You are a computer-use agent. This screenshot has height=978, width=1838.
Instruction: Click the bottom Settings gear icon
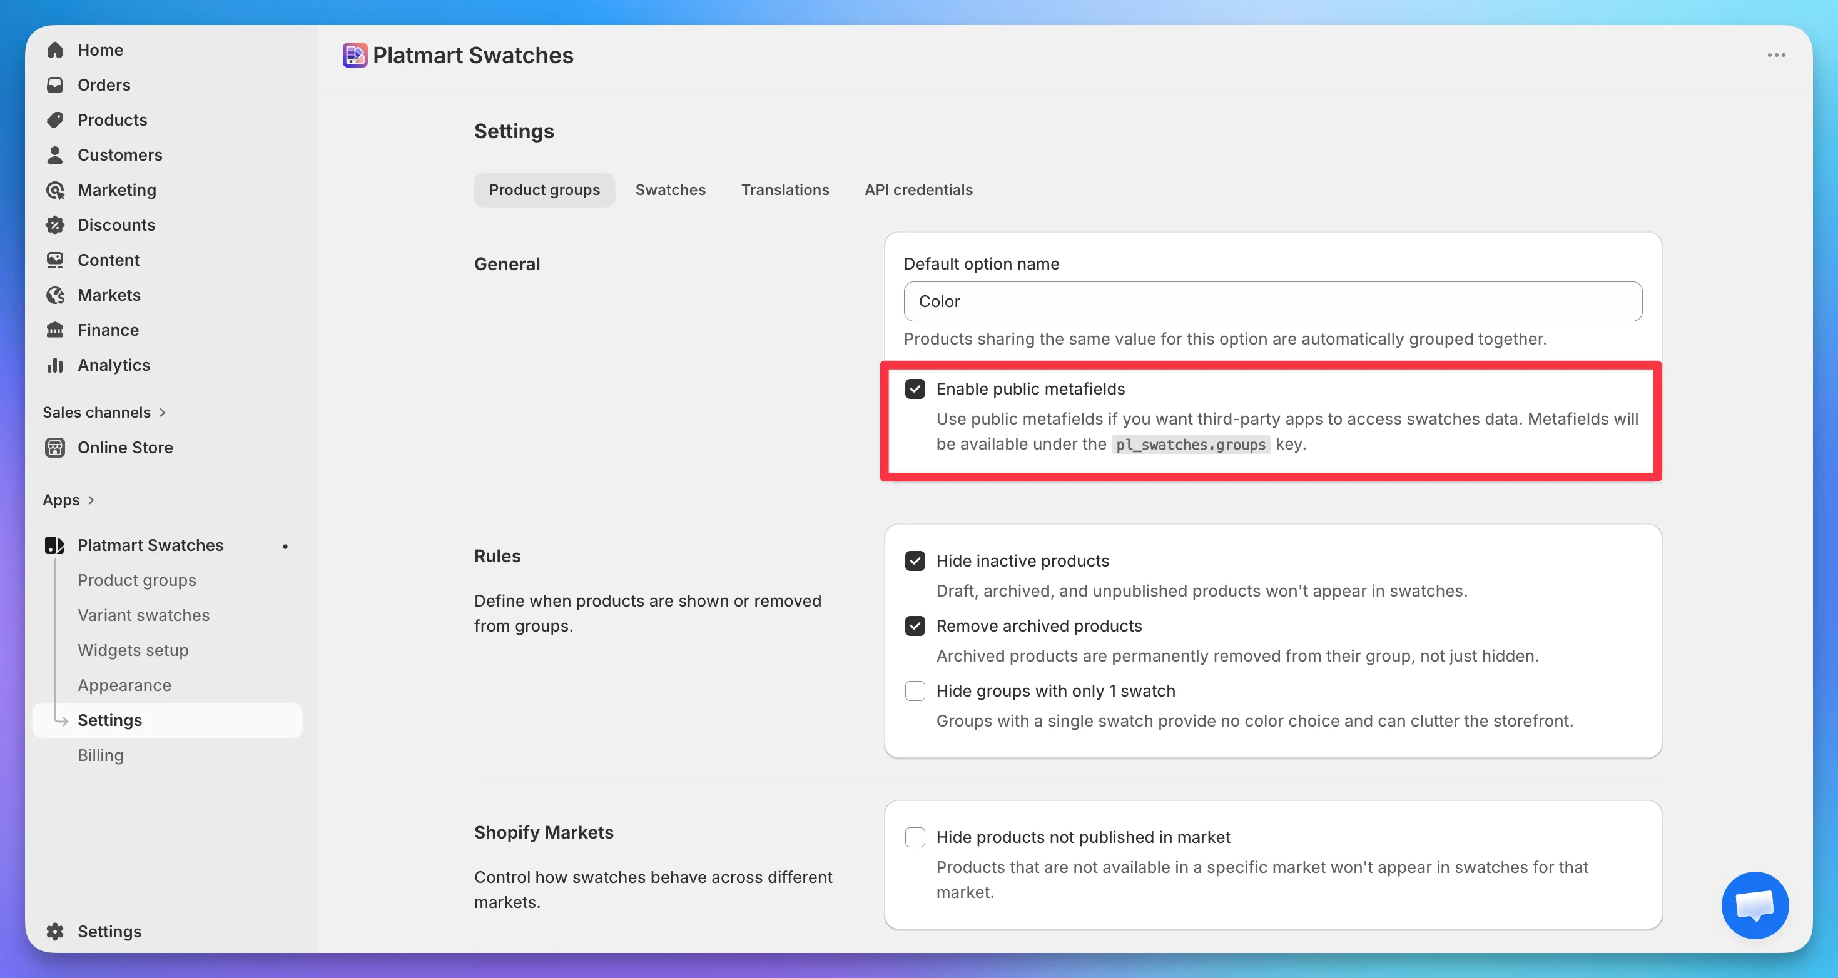click(x=55, y=931)
